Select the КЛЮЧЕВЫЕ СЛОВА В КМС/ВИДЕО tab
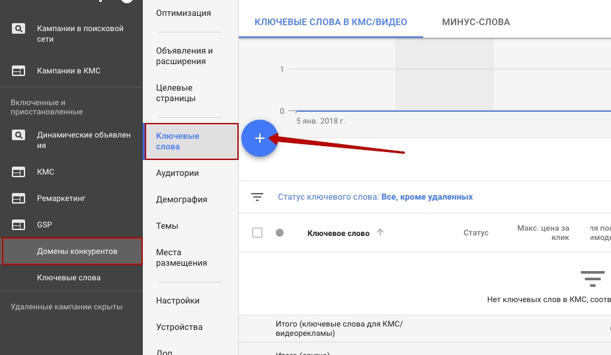The image size is (611, 355). [x=331, y=22]
